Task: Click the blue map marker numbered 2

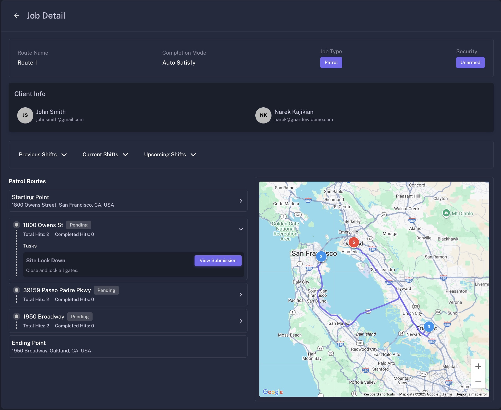Action: [x=321, y=257]
